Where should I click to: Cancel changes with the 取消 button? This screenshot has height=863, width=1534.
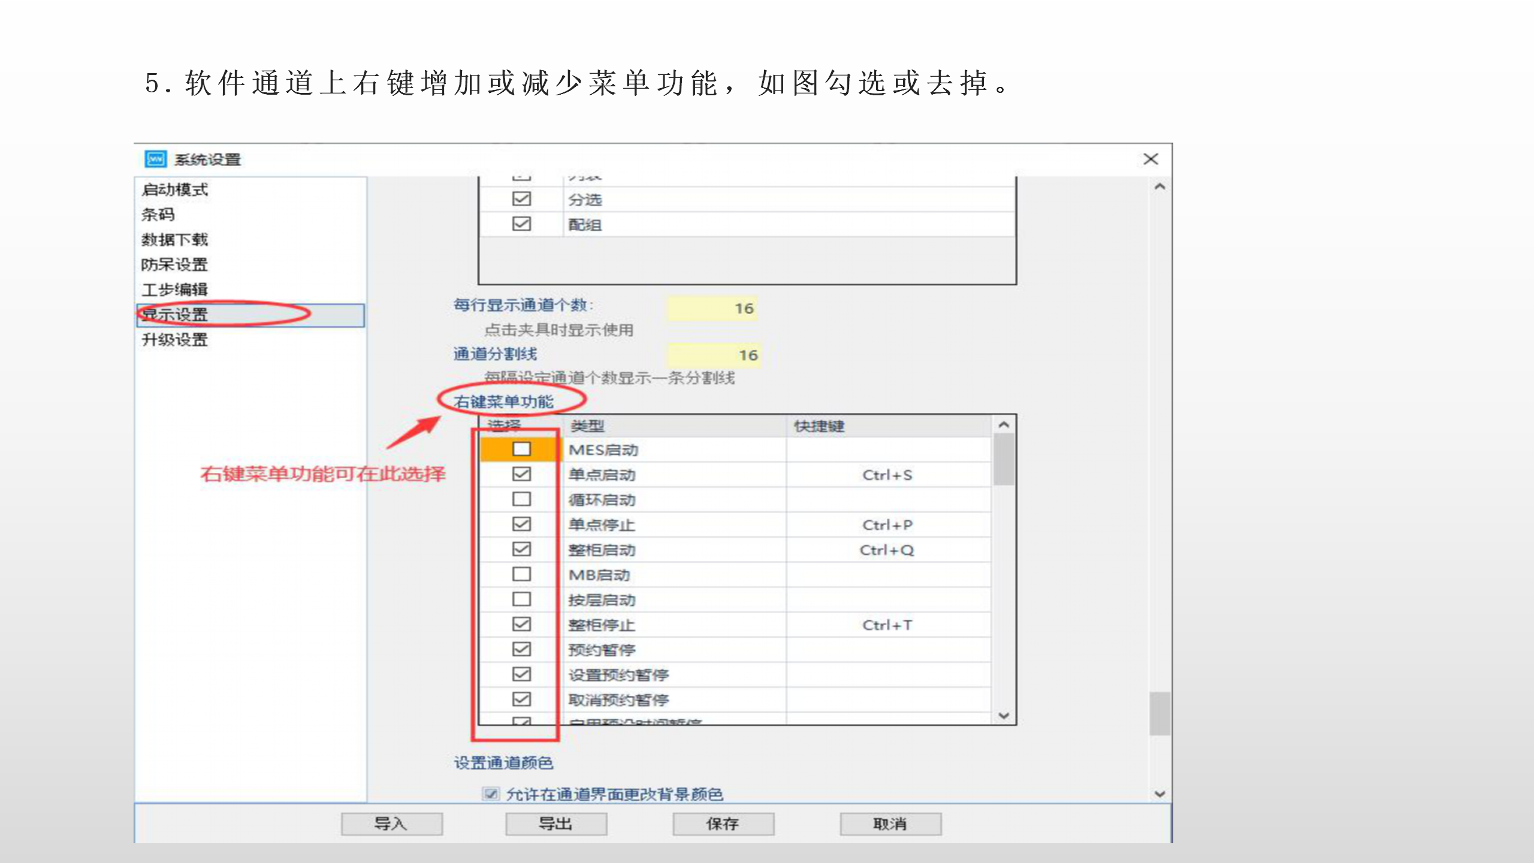click(x=890, y=824)
